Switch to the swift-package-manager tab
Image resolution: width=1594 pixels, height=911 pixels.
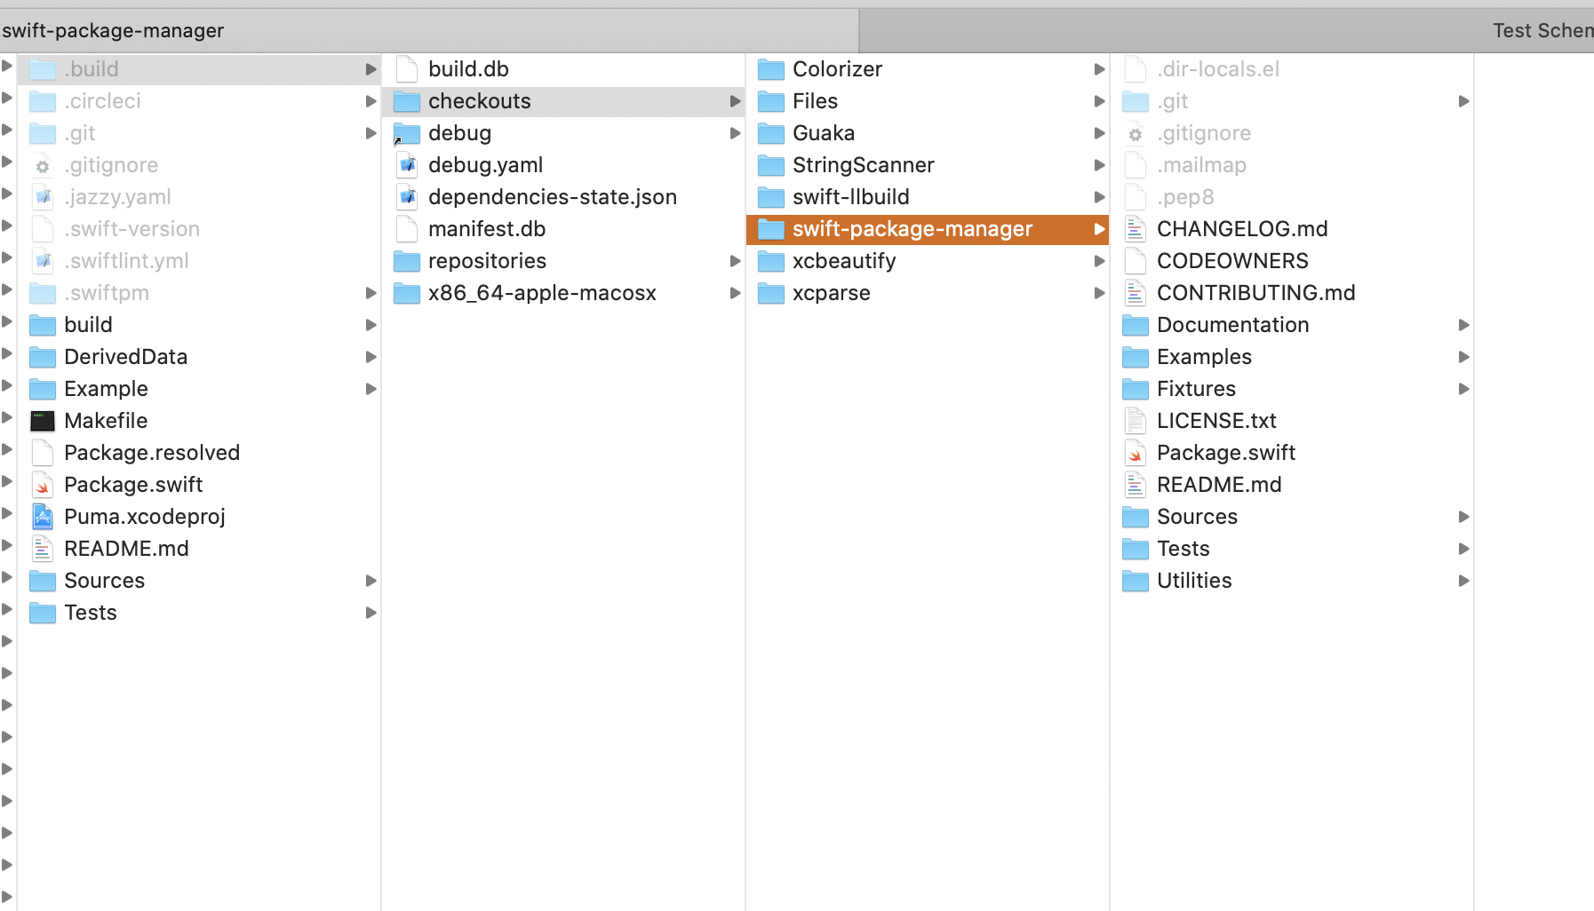[429, 31]
